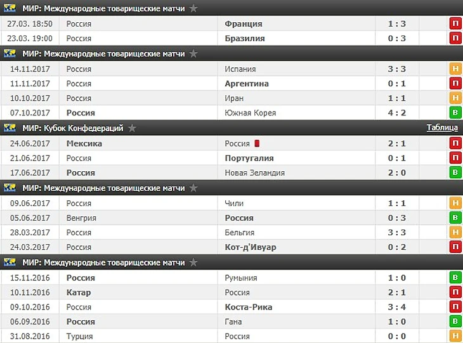This screenshot has width=463, height=343.
Task: Click the green В badge for Россия–Румыния
Action: tap(455, 278)
